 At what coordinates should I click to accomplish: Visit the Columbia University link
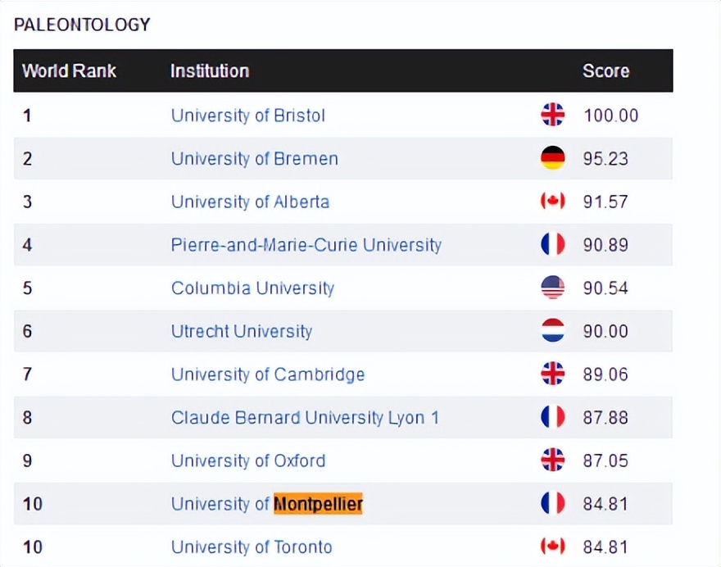pyautogui.click(x=252, y=288)
